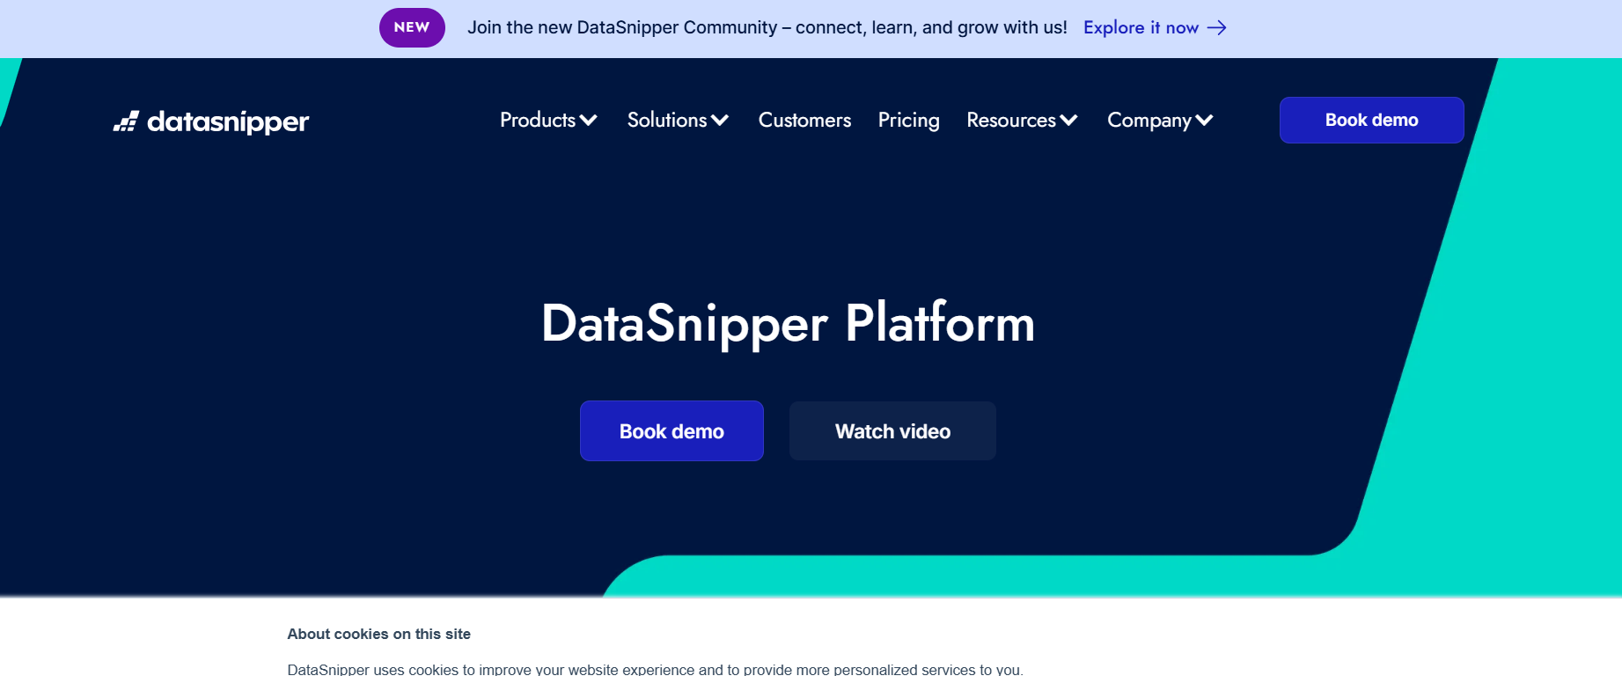Open the Resources menu item
Image resolution: width=1622 pixels, height=676 pixels.
1011,120
